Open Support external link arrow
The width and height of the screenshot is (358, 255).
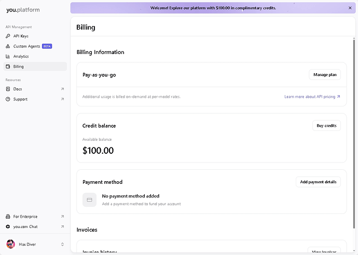[62, 99]
